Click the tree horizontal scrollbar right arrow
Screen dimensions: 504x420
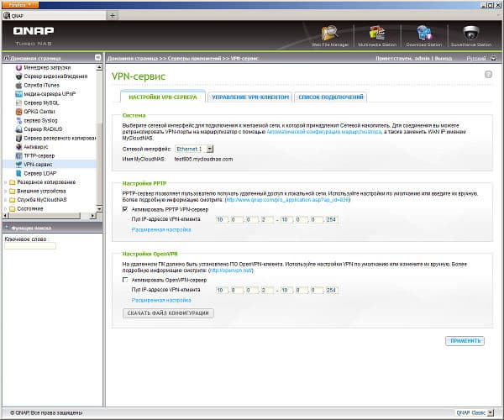click(93, 216)
